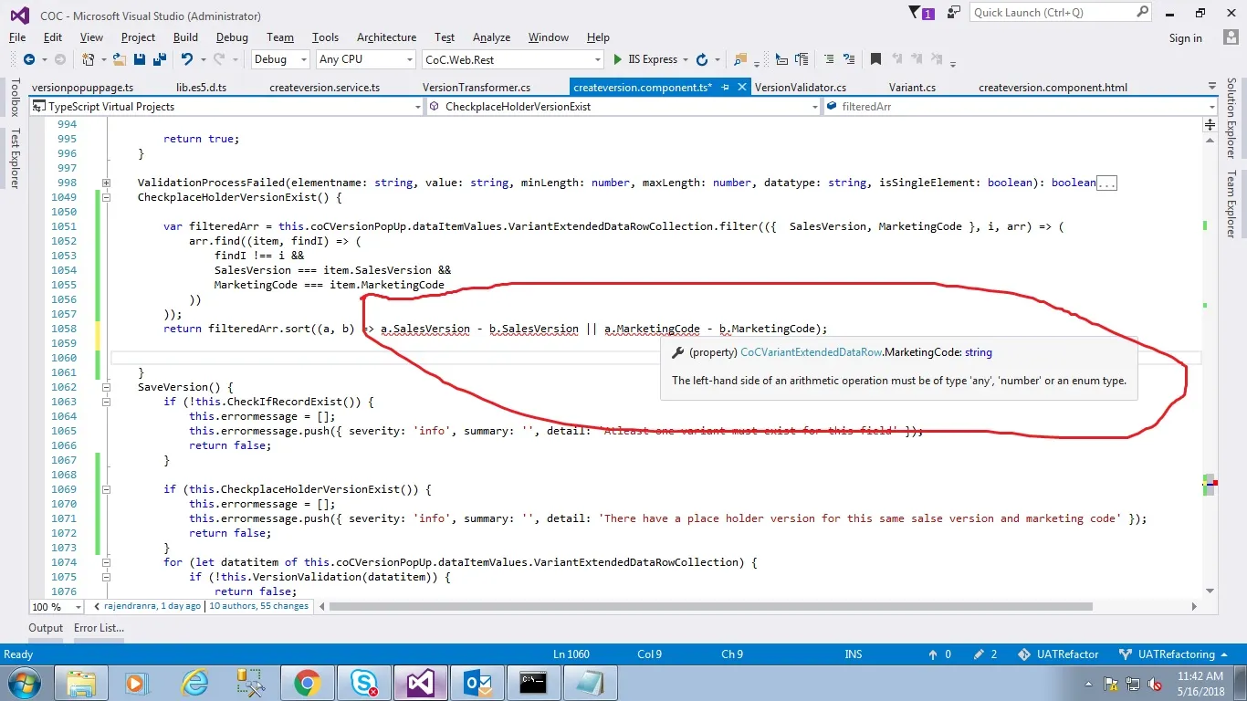The height and width of the screenshot is (701, 1247).
Task: Click the Refresh browser icon in toolbar
Action: tap(701, 59)
